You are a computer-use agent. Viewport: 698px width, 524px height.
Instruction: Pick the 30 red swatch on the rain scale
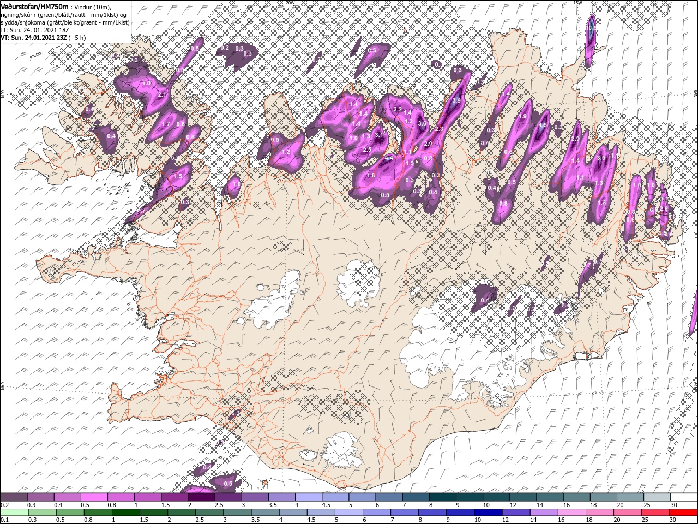(683, 512)
